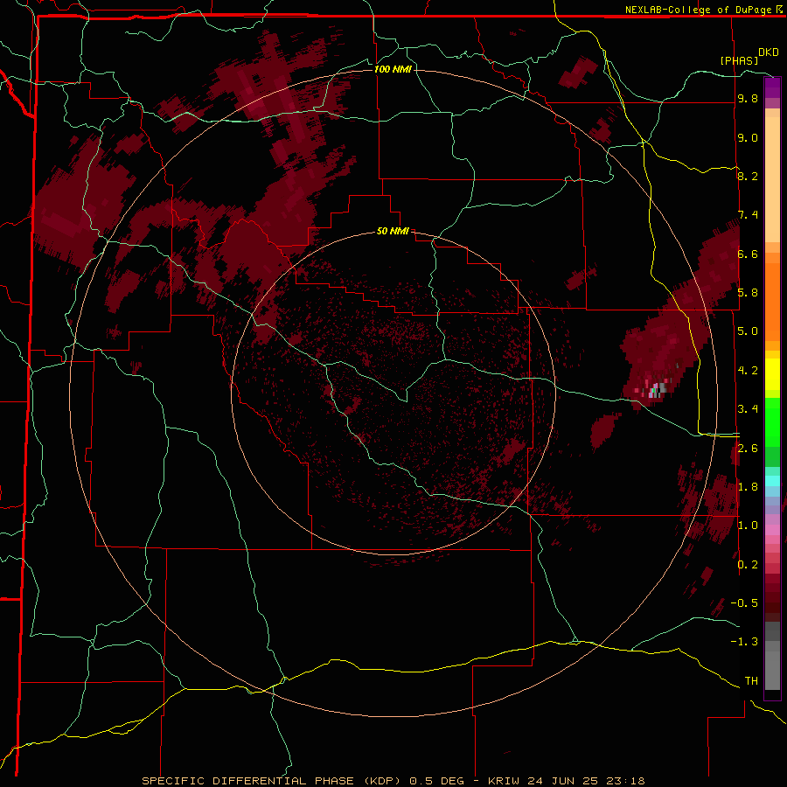Select the 1.8 scale label
This screenshot has height=787, width=787.
[x=748, y=487]
